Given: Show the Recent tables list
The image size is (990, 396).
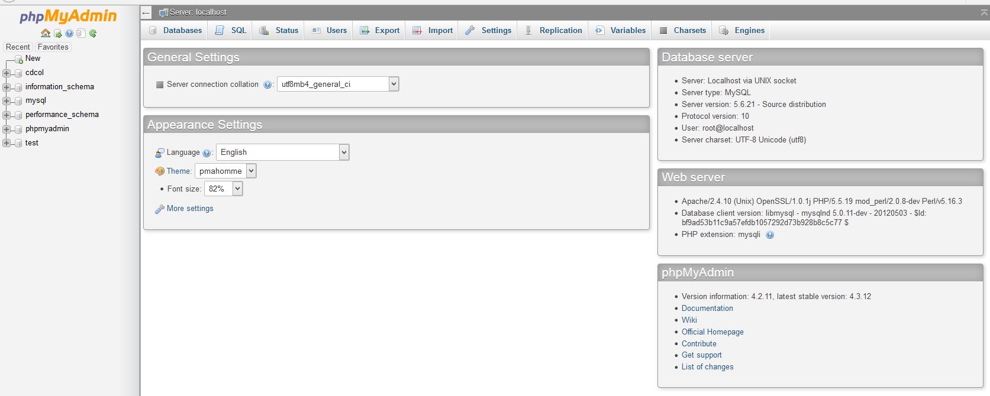Looking at the screenshot, I should tap(18, 47).
